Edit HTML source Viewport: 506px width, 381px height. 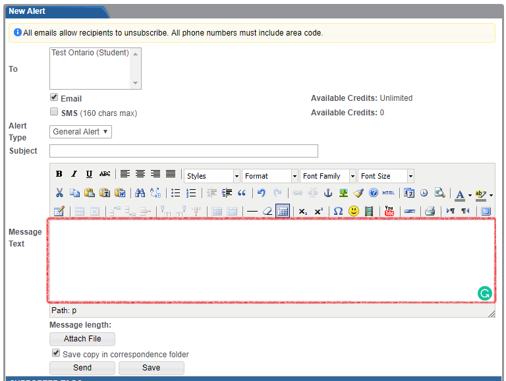(x=389, y=192)
